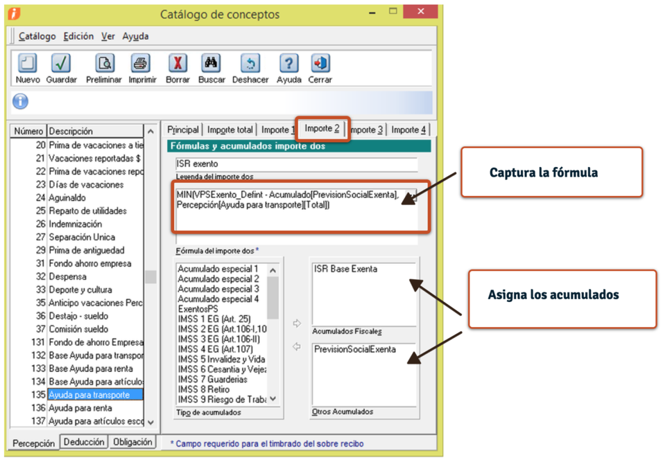Image resolution: width=663 pixels, height=462 pixels.
Task: Select the Percepción bottom tab
Action: coord(33,443)
